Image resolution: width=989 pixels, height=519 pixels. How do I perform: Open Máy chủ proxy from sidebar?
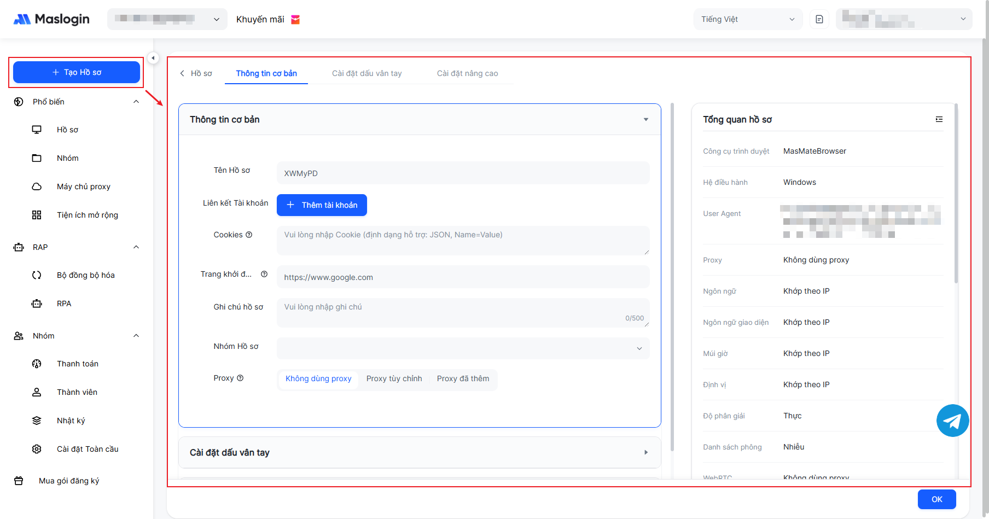pyautogui.click(x=83, y=186)
